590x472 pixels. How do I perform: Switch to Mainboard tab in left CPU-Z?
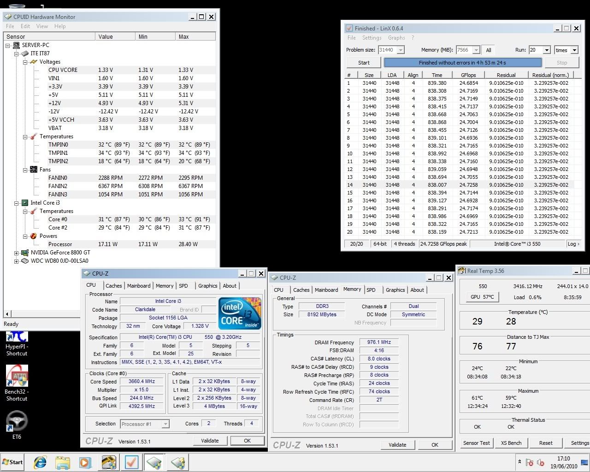139,286
